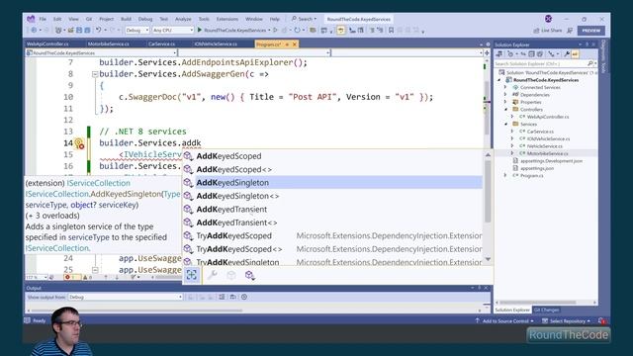Expand the Dependencies node
The height and width of the screenshot is (356, 633).
point(505,95)
